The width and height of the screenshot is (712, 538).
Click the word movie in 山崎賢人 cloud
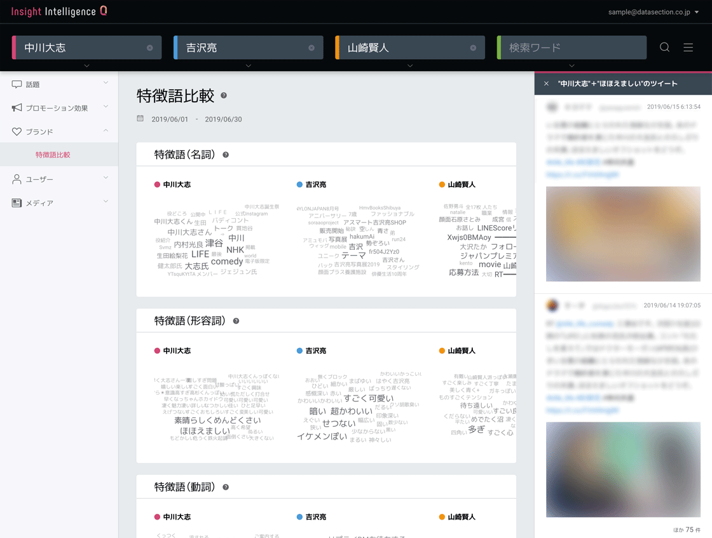tap(490, 265)
